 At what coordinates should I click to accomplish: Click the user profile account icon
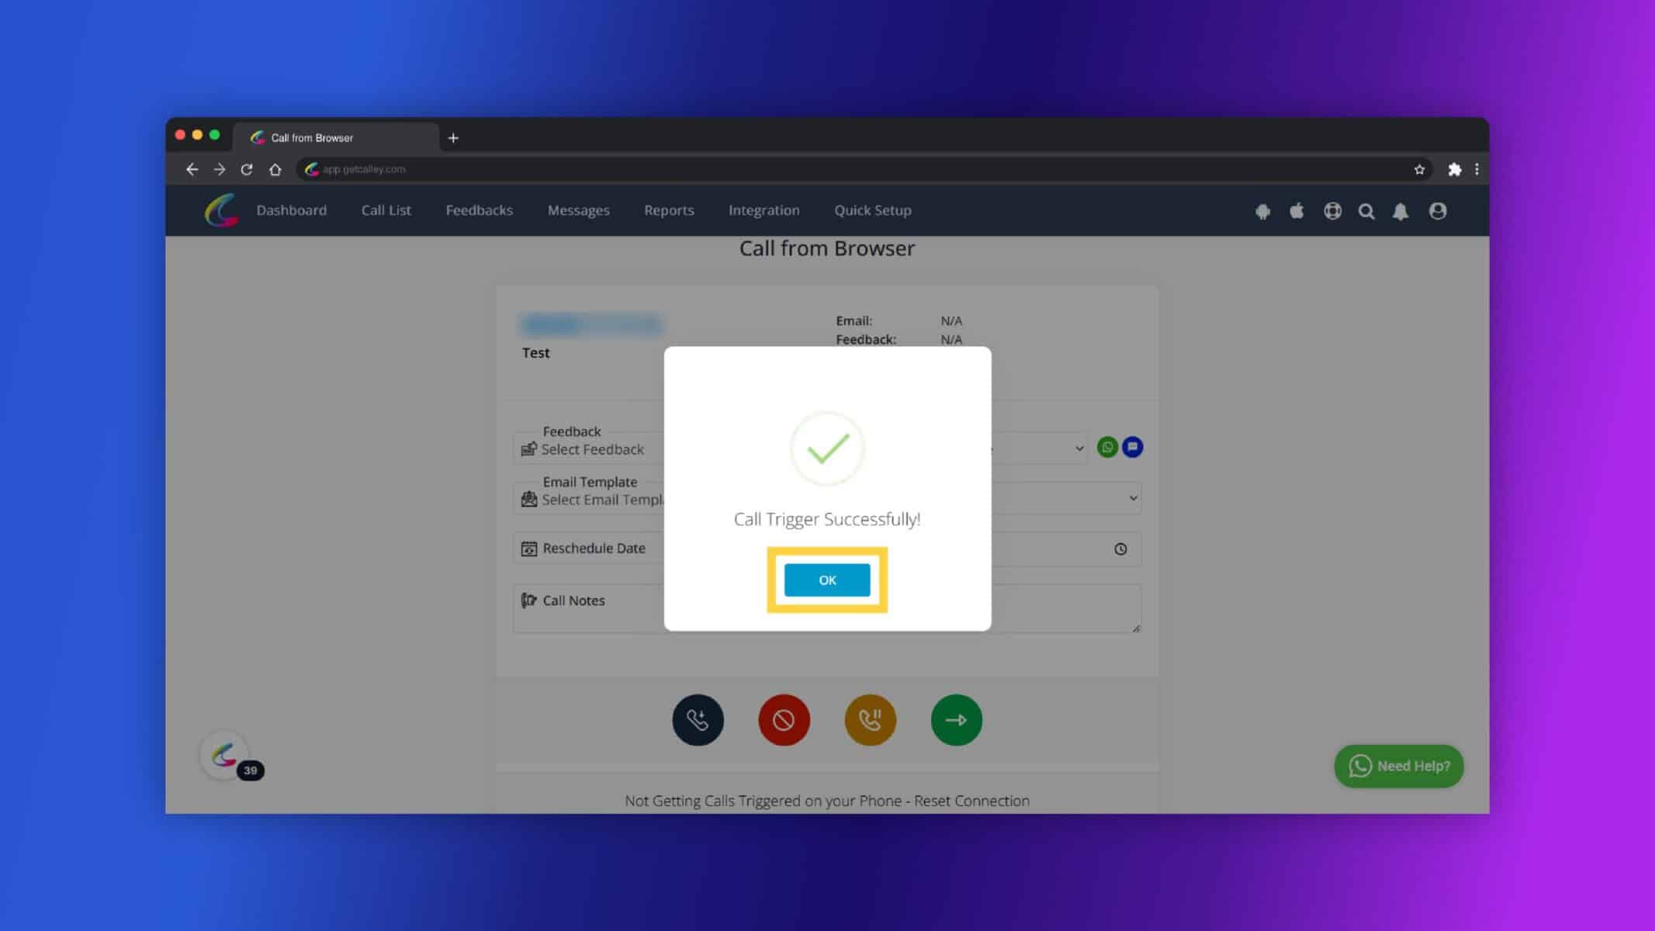(x=1437, y=210)
